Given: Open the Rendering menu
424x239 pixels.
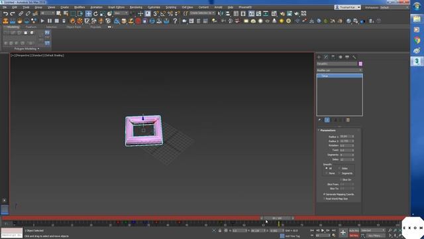Looking at the screenshot, I should 136,7.
